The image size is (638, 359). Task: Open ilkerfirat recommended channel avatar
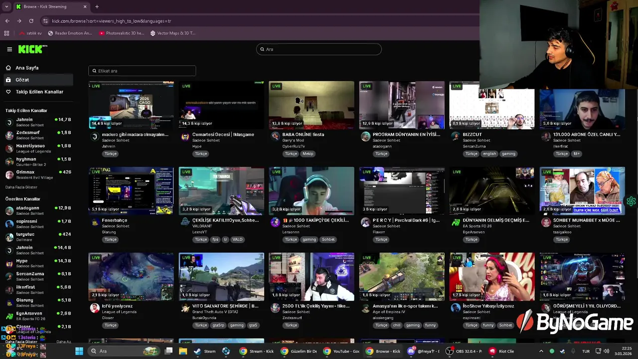point(9,289)
